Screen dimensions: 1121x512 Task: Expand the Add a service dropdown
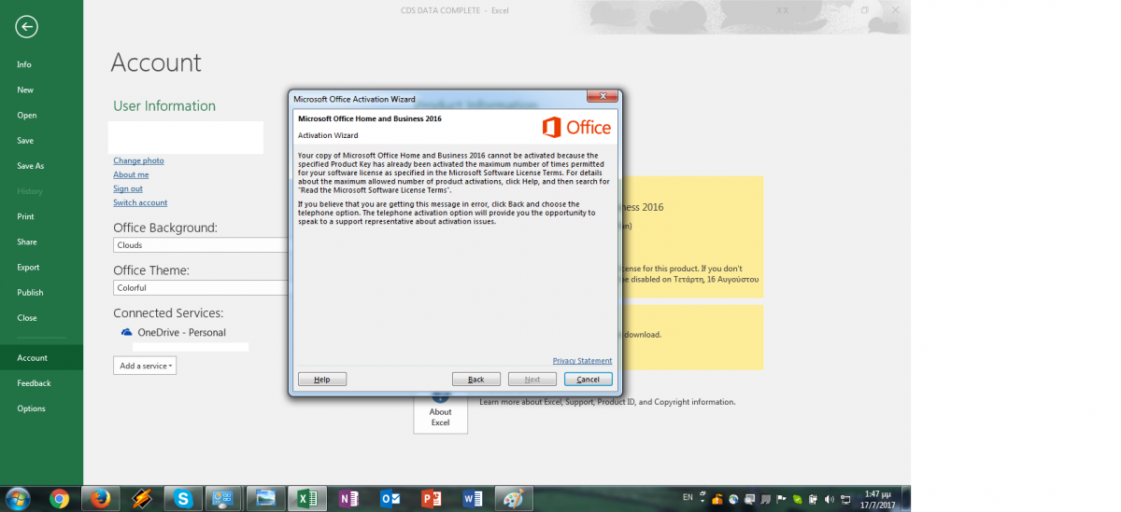(x=145, y=366)
